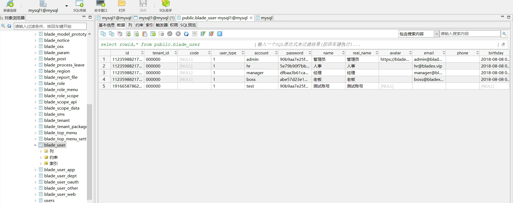Expand the 索引 folder under blade_user
The height and width of the screenshot is (203, 513).
tap(41, 164)
